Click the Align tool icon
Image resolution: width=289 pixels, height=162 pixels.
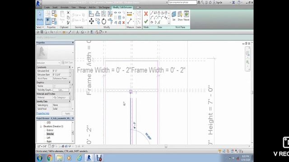click(x=91, y=14)
